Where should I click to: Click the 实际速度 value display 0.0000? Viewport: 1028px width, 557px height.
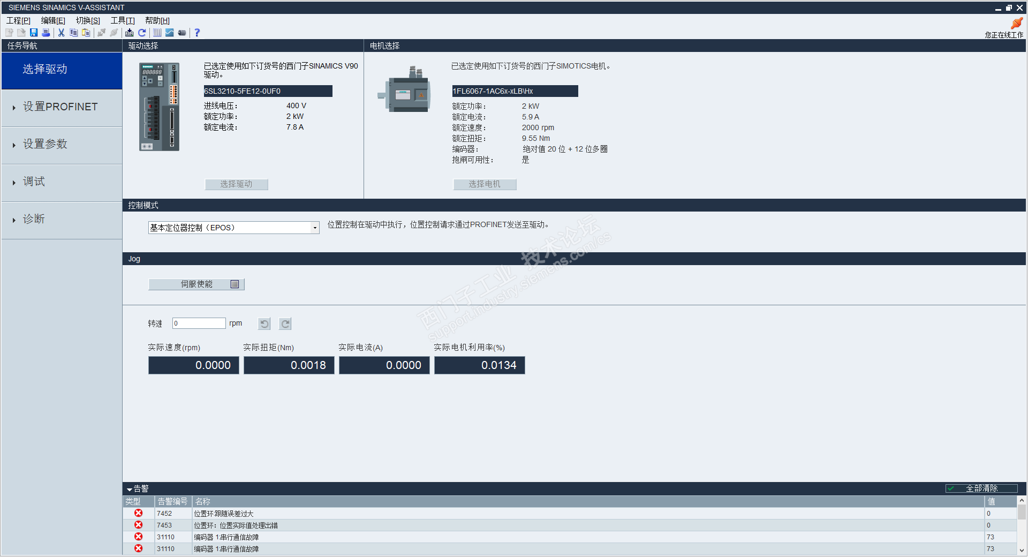[x=194, y=365]
